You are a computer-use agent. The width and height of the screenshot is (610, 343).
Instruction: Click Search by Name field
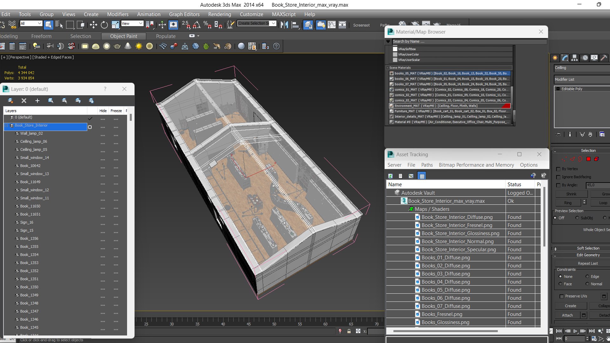point(469,42)
